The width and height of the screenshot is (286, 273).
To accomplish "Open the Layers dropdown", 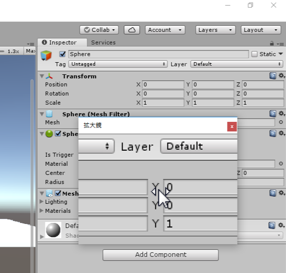I will click(215, 30).
